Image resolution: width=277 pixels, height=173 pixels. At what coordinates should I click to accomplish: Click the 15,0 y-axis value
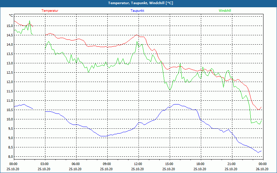10,26
